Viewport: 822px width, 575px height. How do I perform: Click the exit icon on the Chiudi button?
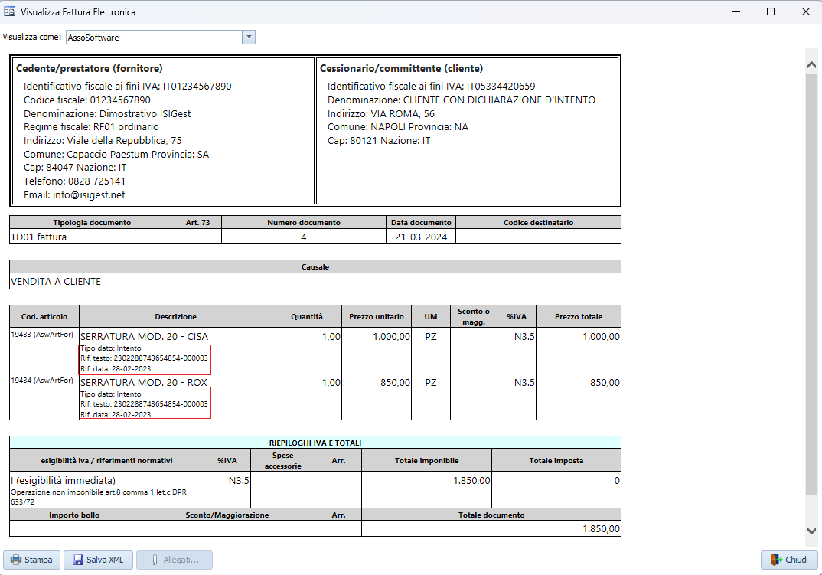pyautogui.click(x=775, y=559)
